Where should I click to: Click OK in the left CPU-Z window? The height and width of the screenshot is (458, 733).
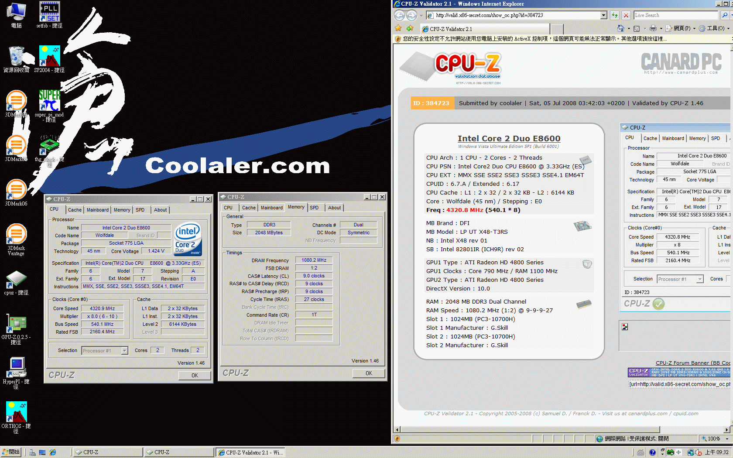[195, 375]
